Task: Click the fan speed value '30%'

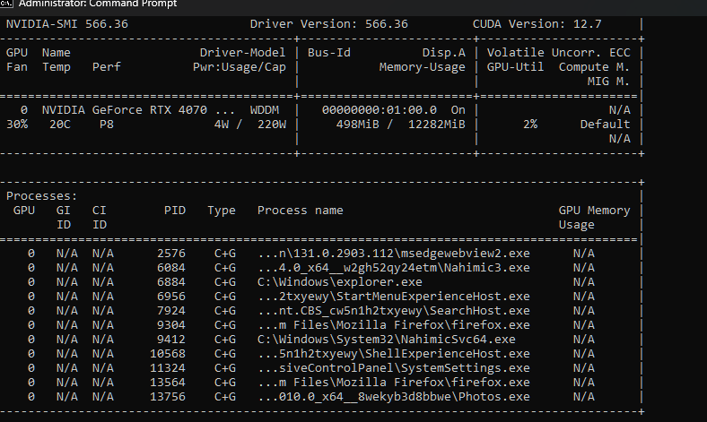Action: point(17,125)
